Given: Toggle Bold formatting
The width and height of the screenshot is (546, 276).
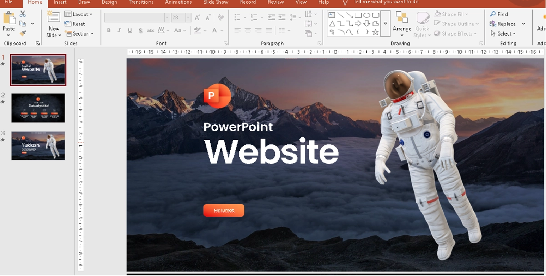Looking at the screenshot, I should tap(109, 31).
